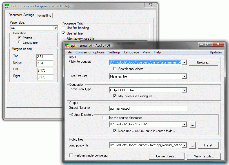Image resolution: width=229 pixels, height=165 pixels.
Task: Click the ellipsis button beside Load policy file
Action: [192, 145]
